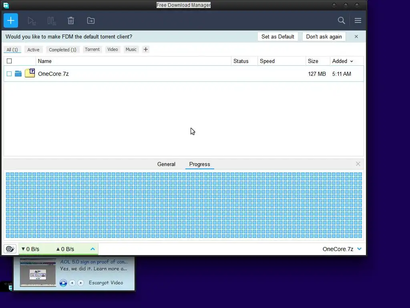This screenshot has height=308, width=410.
Task: Click the blue Add download plus button
Action: [11, 20]
